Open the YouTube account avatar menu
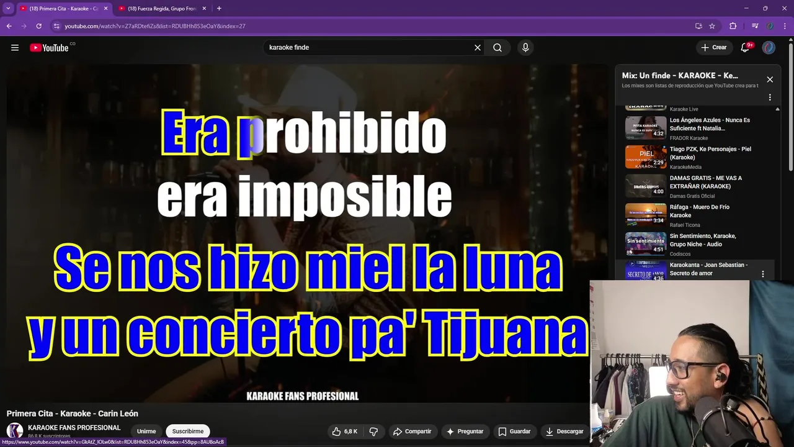Screen dimensions: 794x447 (769, 48)
